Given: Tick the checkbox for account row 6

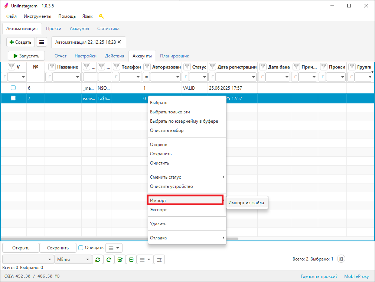Looking at the screenshot, I should point(13,88).
